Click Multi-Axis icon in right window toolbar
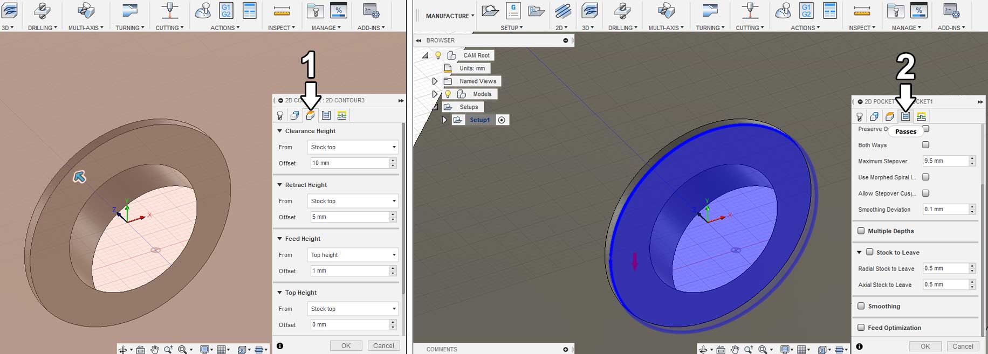 (666, 11)
